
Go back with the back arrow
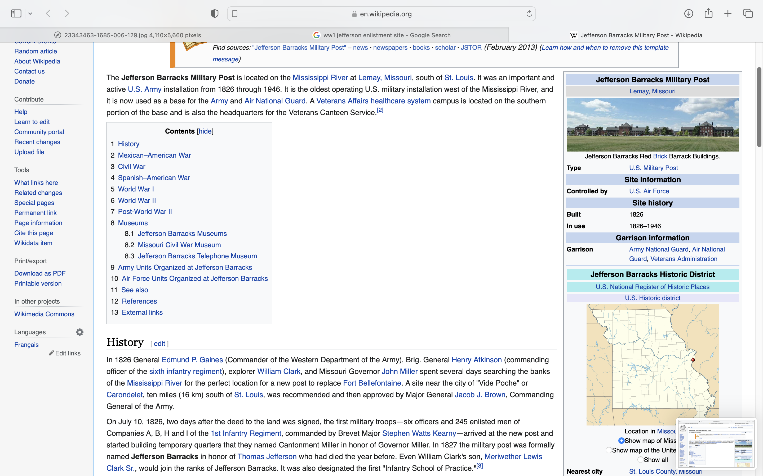click(x=48, y=13)
